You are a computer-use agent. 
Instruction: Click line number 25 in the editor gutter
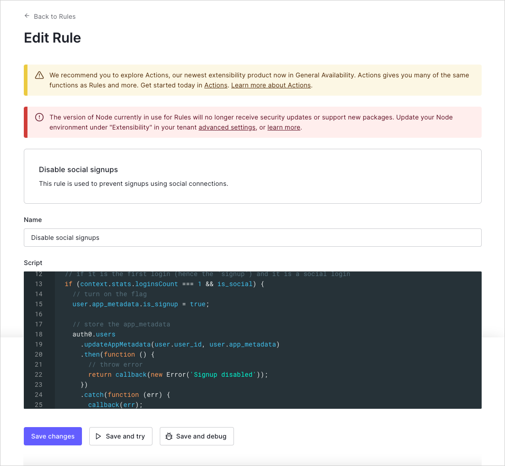click(38, 405)
